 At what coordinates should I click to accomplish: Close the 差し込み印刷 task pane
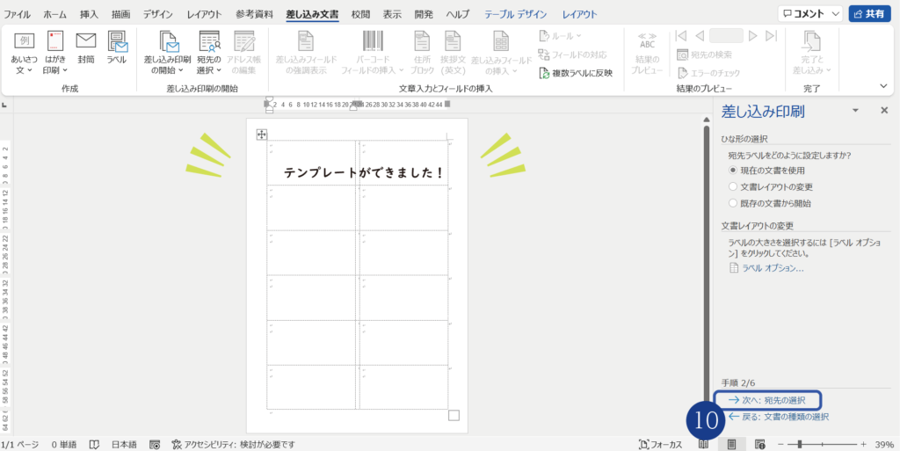pos(884,111)
